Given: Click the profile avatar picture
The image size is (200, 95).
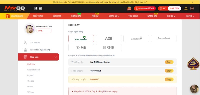Looking at the screenshot, I should [x=30, y=29].
